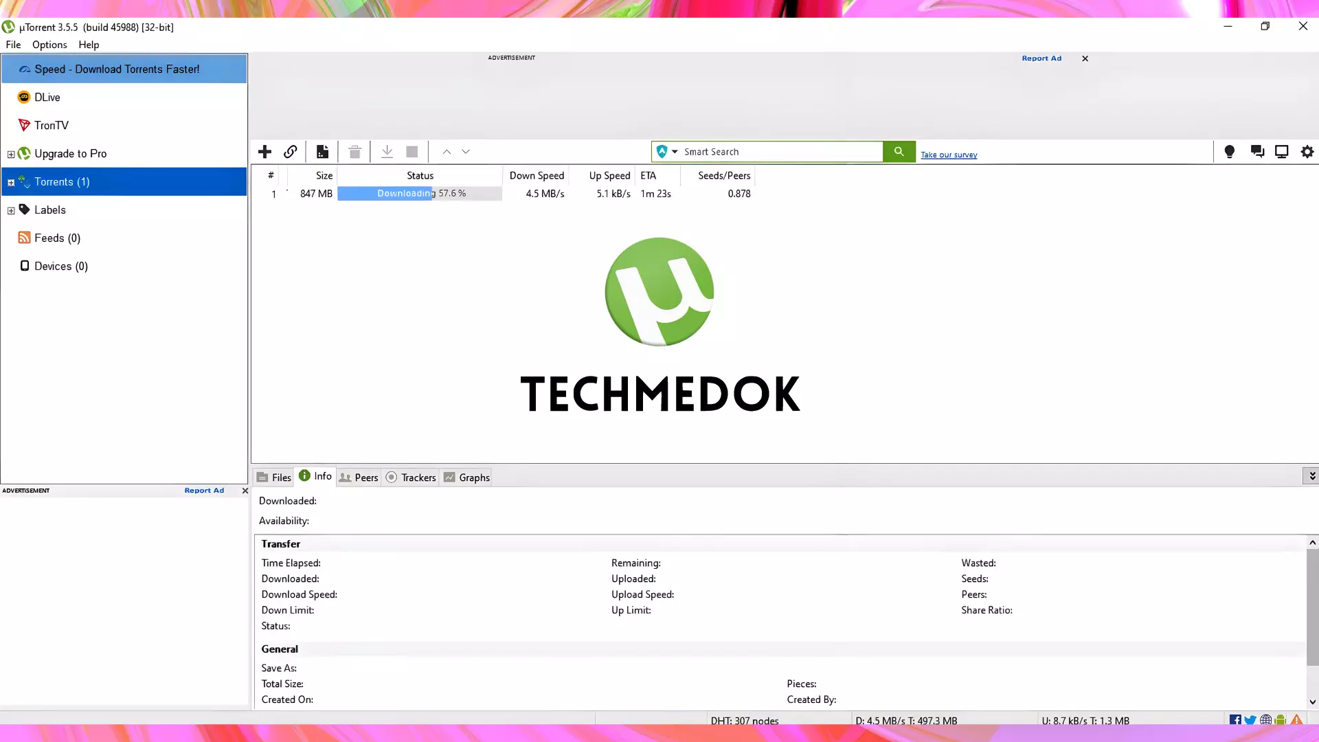This screenshot has width=1319, height=742.
Task: Click the Downloading 57.6 % progress bar
Action: click(x=420, y=194)
